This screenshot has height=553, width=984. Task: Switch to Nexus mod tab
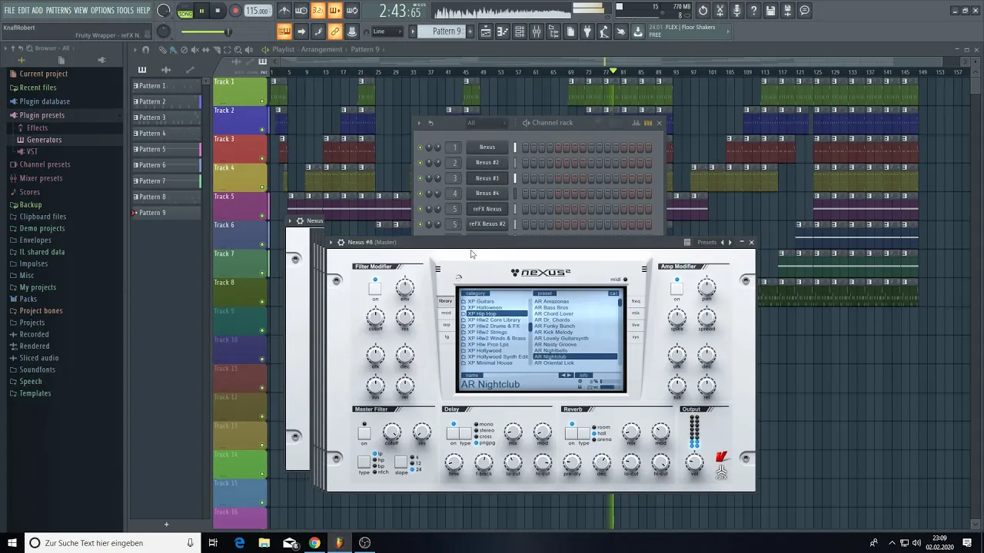(446, 313)
